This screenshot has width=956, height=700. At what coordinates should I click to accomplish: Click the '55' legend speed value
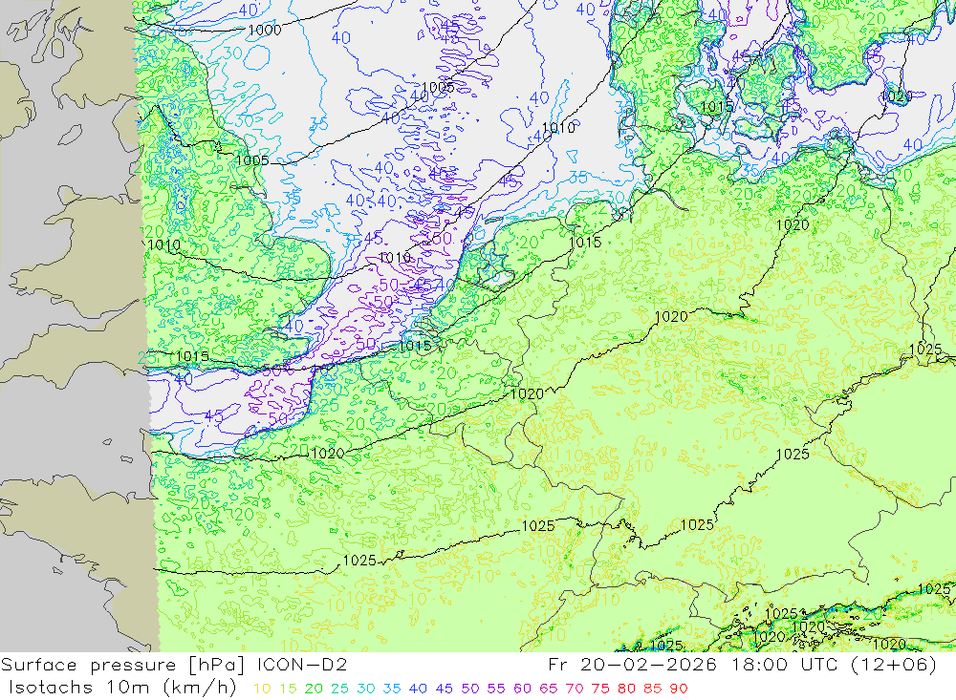(x=495, y=689)
